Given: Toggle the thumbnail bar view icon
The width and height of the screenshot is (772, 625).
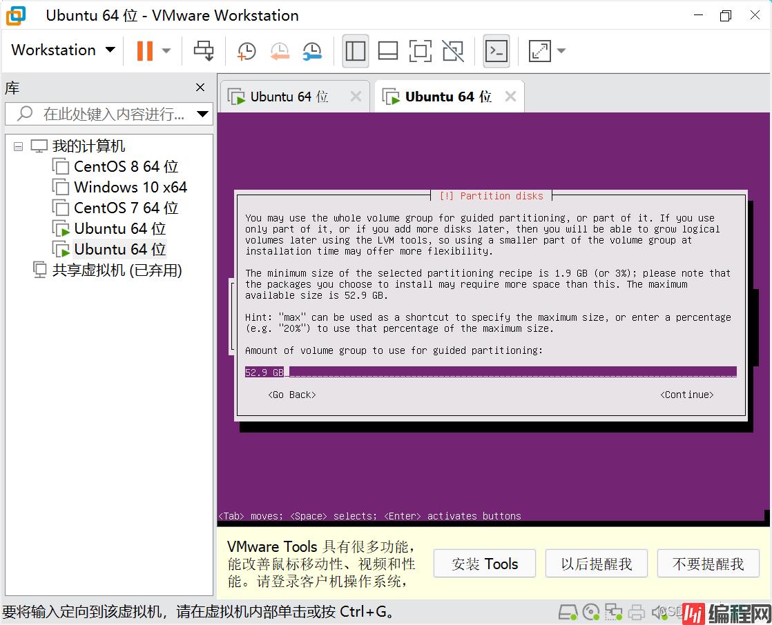Looking at the screenshot, I should point(388,50).
